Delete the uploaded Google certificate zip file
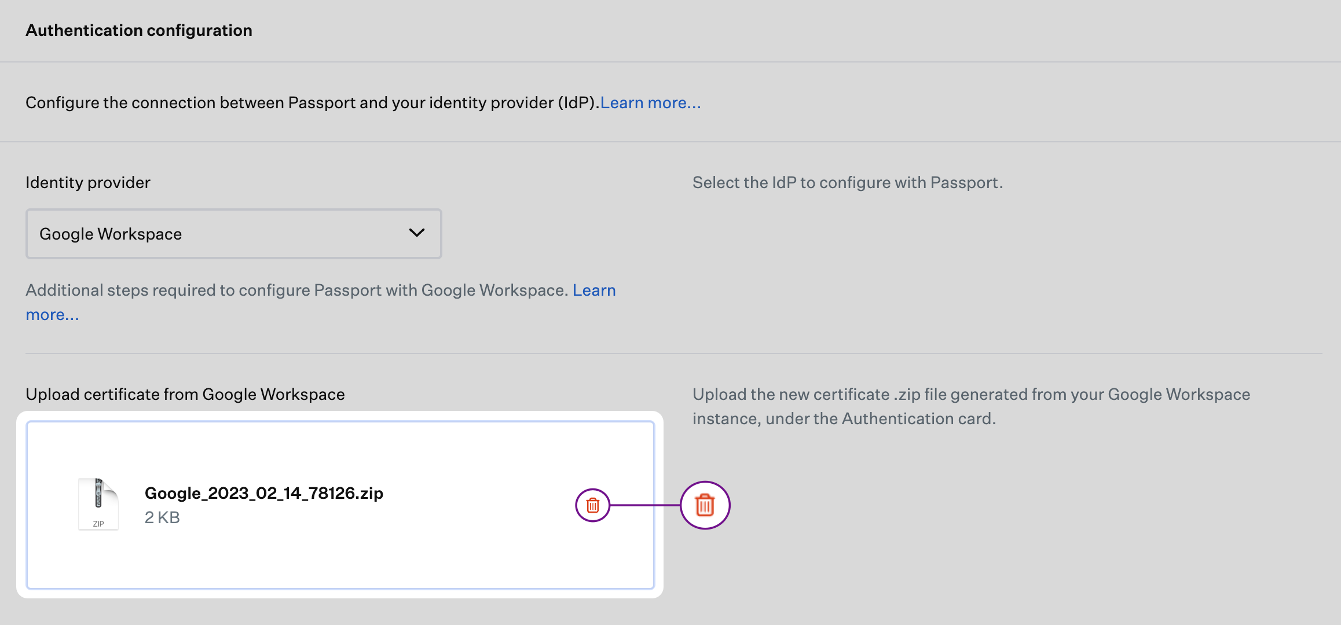This screenshot has height=625, width=1341. [x=592, y=505]
